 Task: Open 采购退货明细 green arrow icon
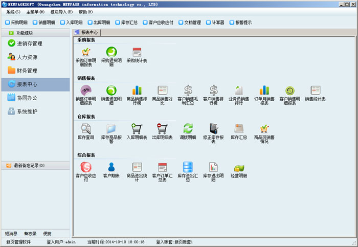(x=111, y=52)
